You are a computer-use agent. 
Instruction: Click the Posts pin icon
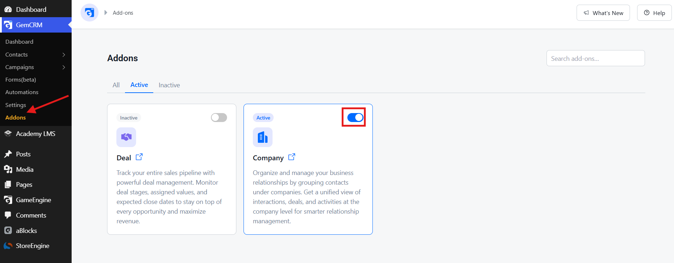[x=8, y=154]
